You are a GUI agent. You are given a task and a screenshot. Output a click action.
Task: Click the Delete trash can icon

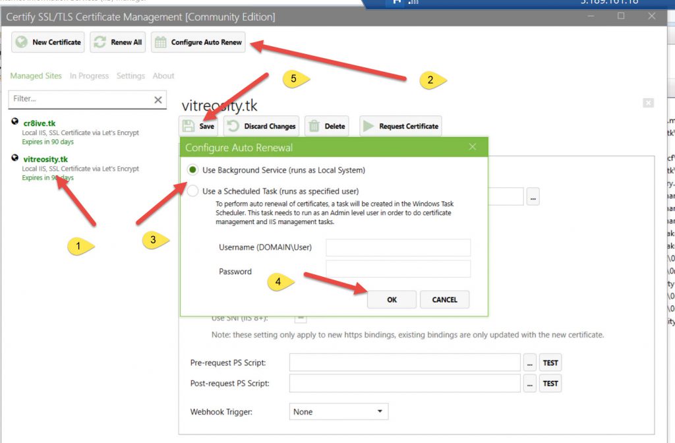tap(314, 126)
